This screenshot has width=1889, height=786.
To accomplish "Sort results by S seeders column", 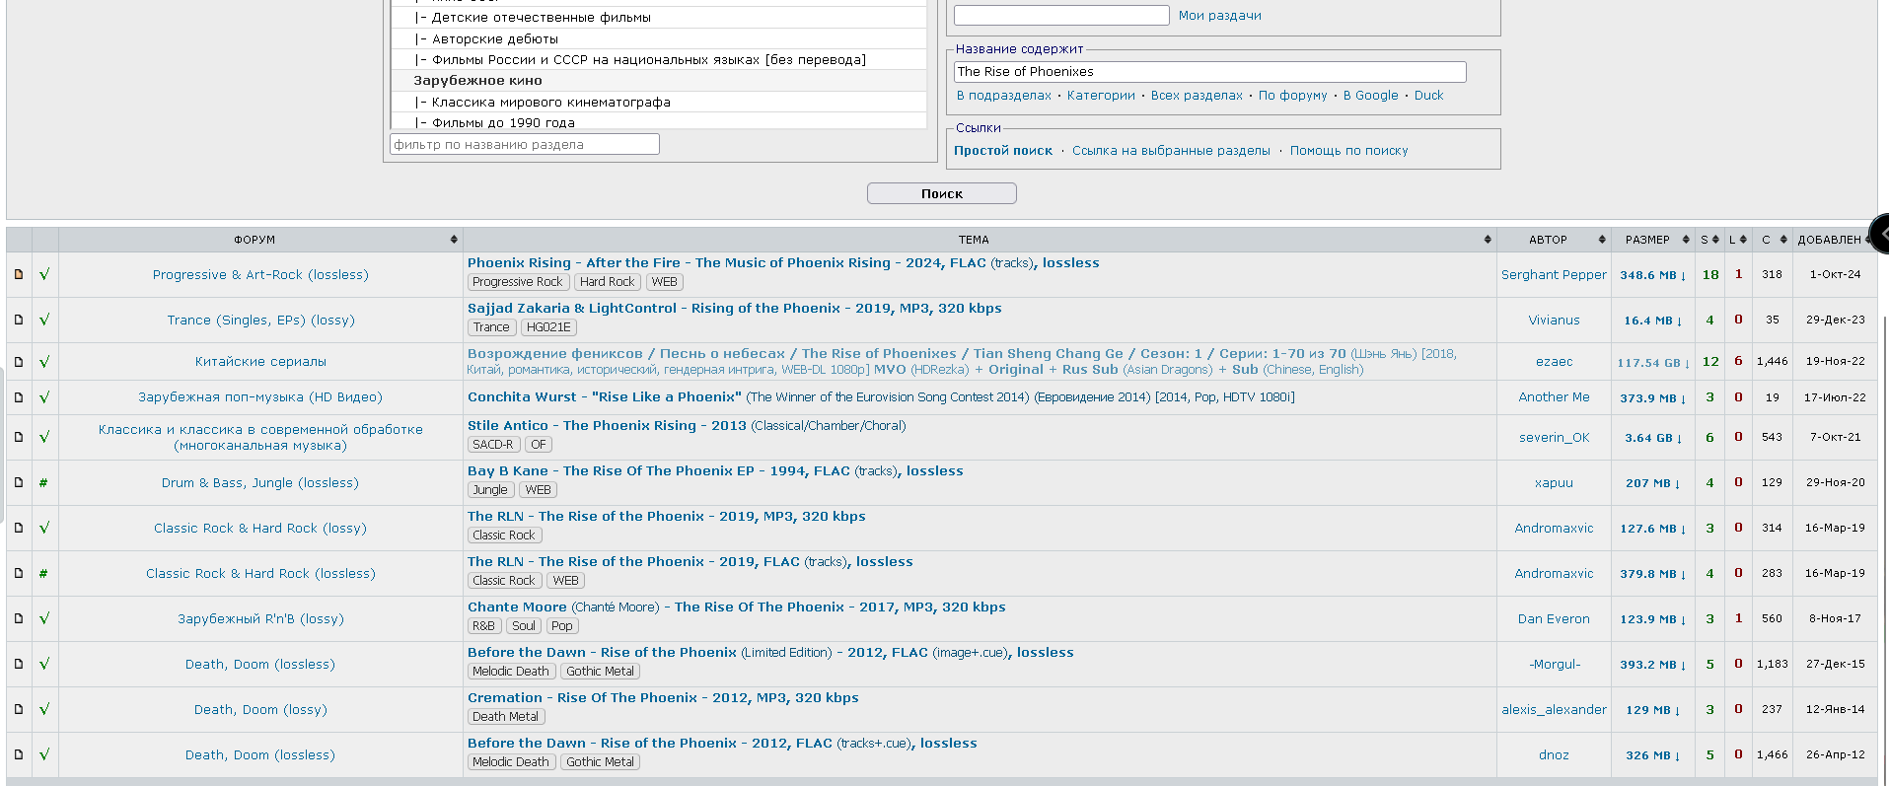I will 1708,240.
